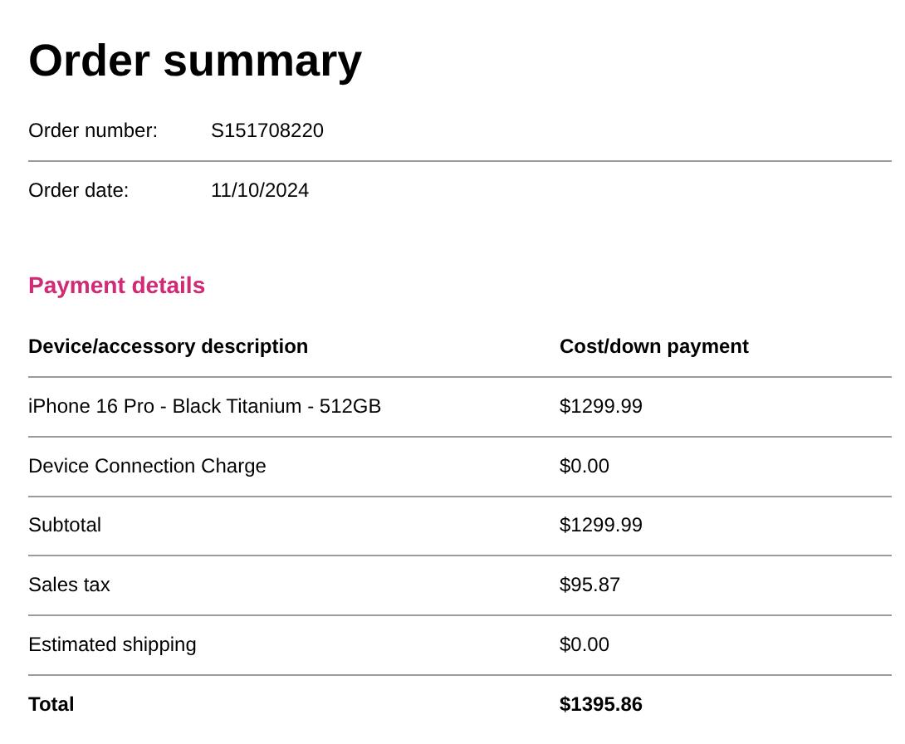
Task: Click the Payment details heading
Action: tap(116, 286)
